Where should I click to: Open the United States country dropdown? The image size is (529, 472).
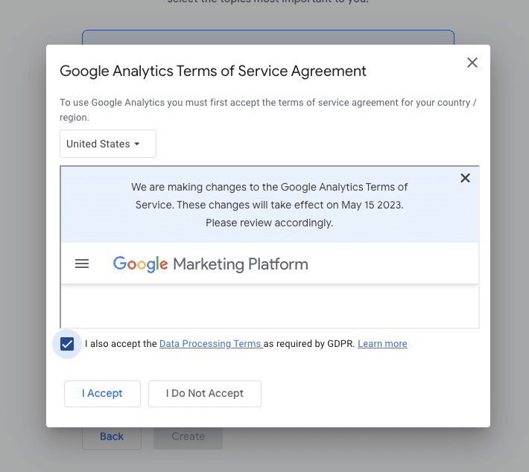coord(108,144)
